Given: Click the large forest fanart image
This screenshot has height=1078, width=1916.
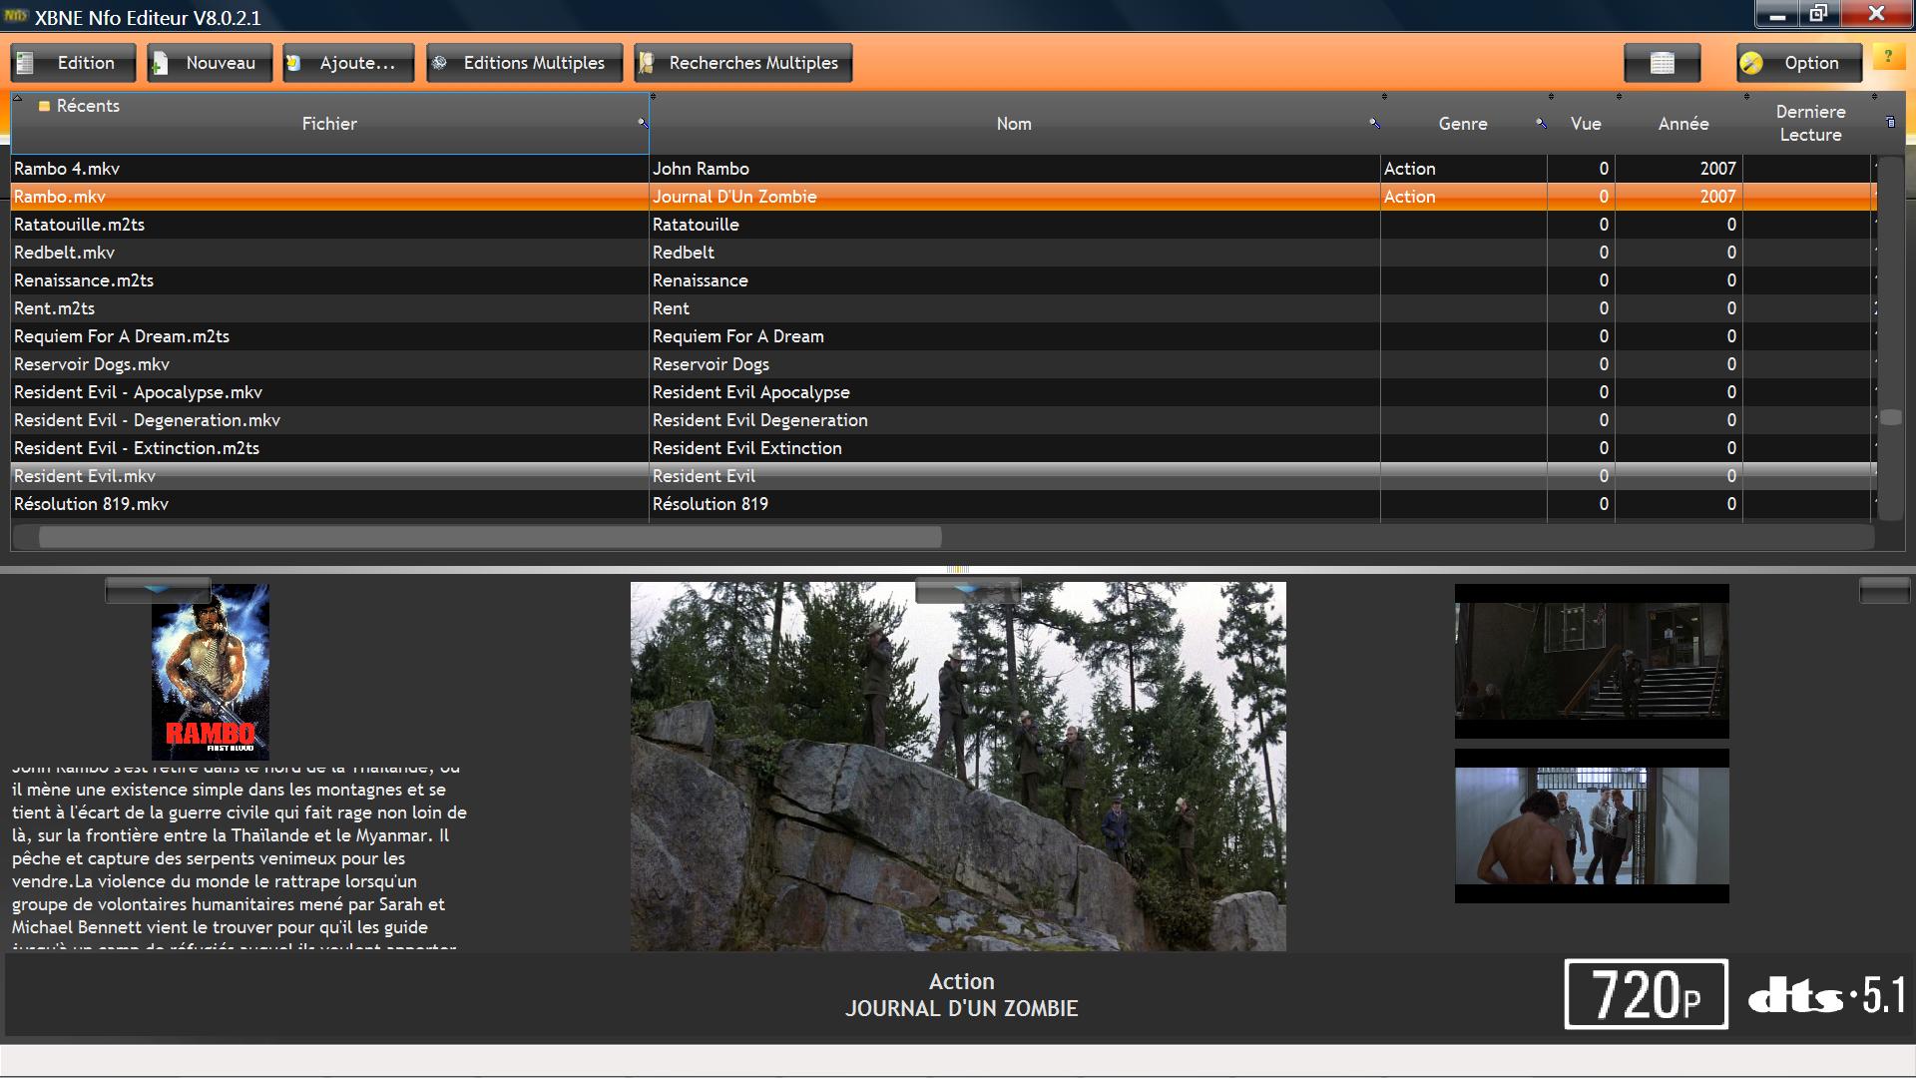Looking at the screenshot, I should pos(958,767).
